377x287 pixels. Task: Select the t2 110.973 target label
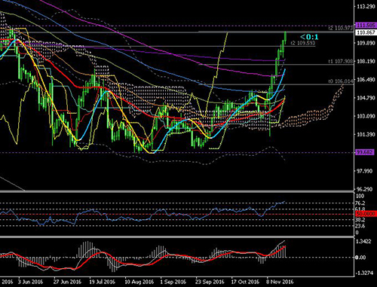coord(341,28)
